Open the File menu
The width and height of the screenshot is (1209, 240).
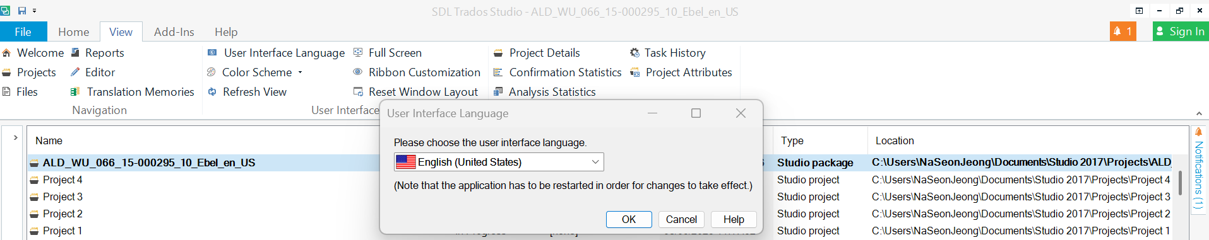click(x=23, y=31)
